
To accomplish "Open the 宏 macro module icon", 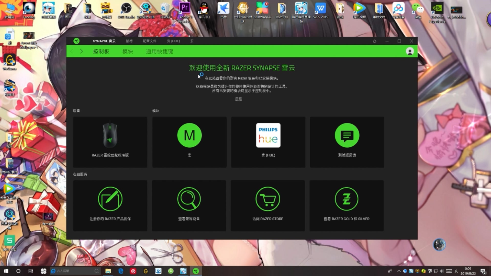I will (189, 135).
